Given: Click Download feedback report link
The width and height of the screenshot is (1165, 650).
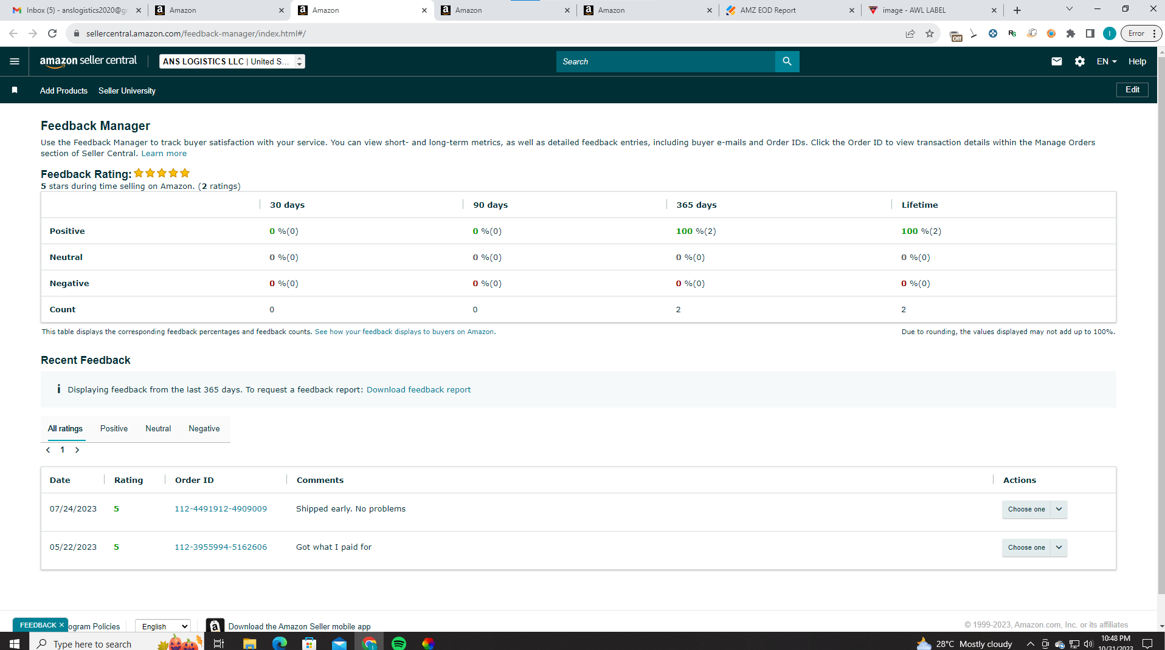Looking at the screenshot, I should [x=418, y=389].
